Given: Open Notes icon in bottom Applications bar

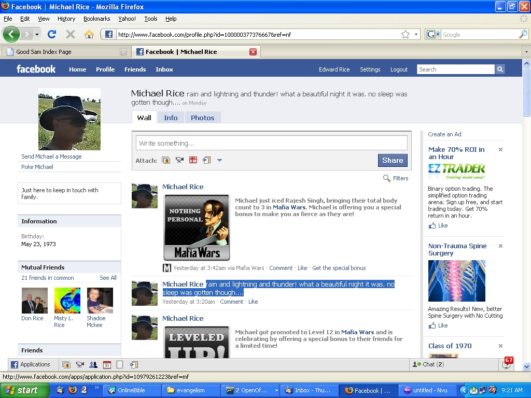Looking at the screenshot, I should pos(120,364).
